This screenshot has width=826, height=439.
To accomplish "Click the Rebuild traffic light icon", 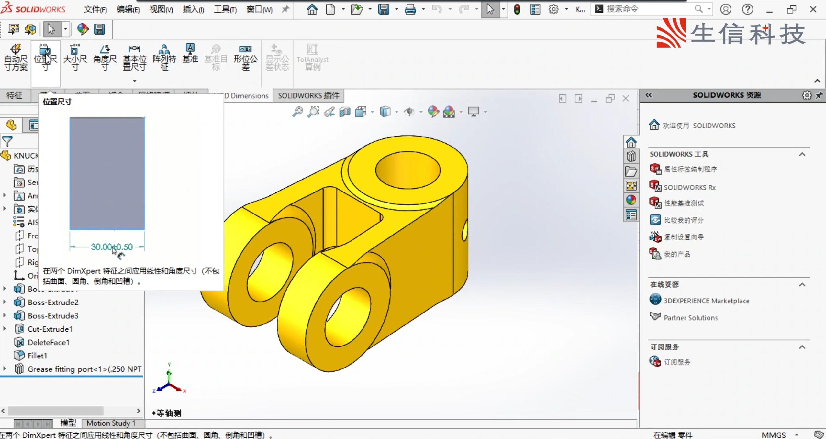I will pyautogui.click(x=517, y=9).
